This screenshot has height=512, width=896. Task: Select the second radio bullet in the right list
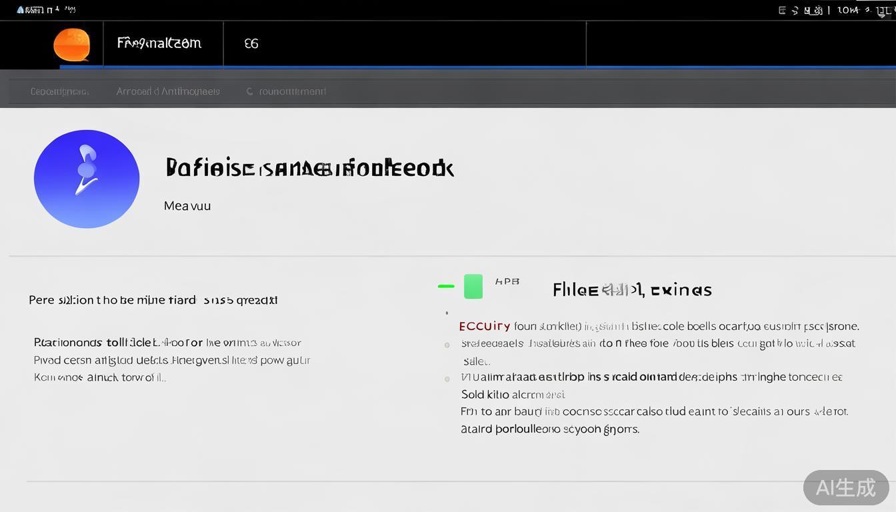pos(447,379)
